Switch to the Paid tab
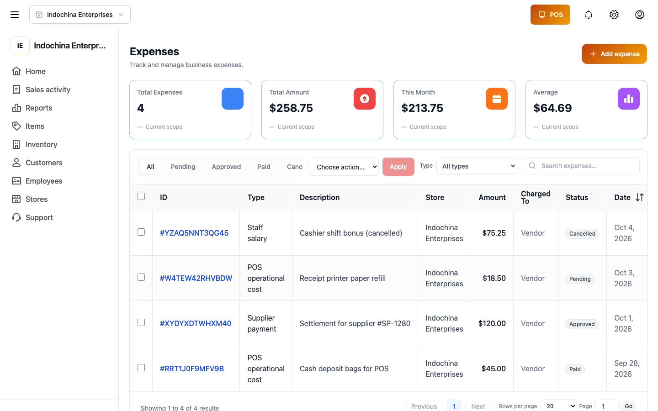Screen dimensions: 658x411 click(x=264, y=167)
